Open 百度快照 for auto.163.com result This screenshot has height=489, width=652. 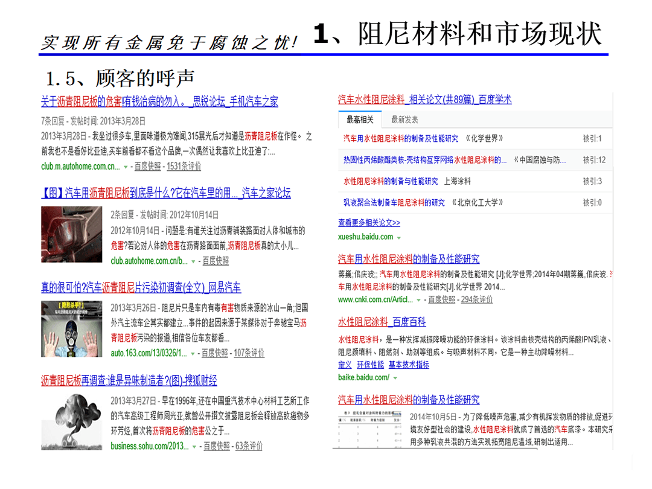tap(214, 353)
